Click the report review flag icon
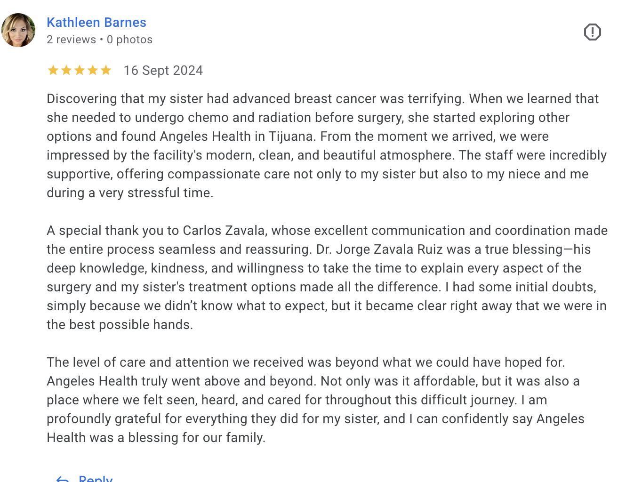 [x=592, y=32]
